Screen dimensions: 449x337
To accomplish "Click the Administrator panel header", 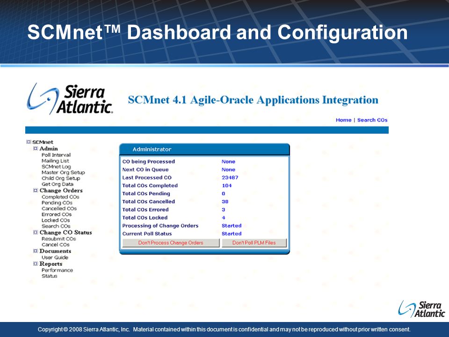I will pos(204,149).
